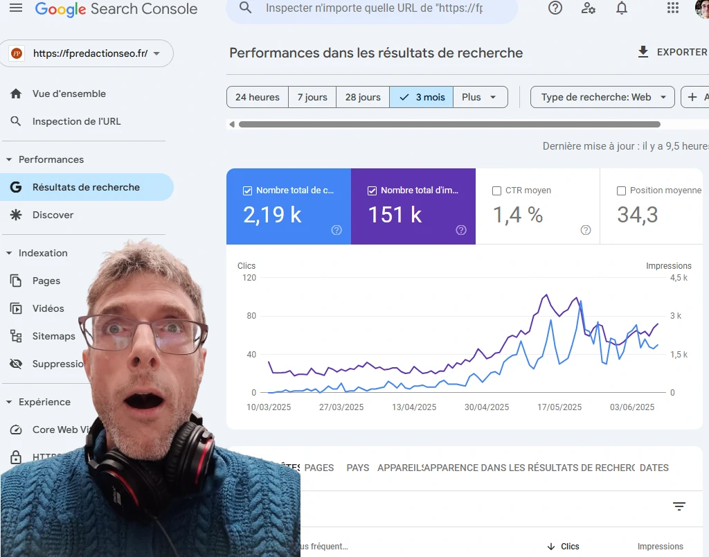Click the Sitemaps tree icon
709x557 pixels.
(16, 336)
